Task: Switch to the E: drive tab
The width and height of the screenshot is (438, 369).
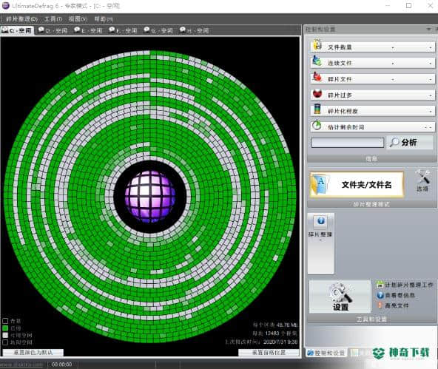Action: point(88,30)
